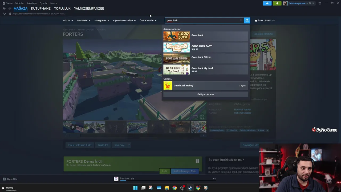Open the Task View taskbar icon

(x=143, y=188)
